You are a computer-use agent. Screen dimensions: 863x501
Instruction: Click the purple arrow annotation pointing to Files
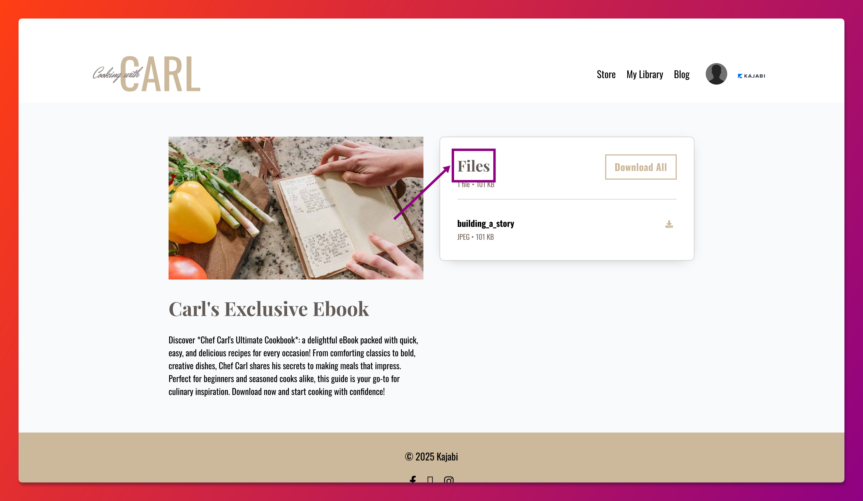(x=422, y=193)
